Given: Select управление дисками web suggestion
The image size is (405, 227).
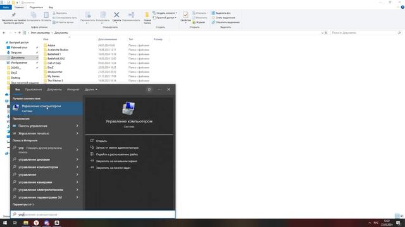Looking at the screenshot, I should click(x=34, y=160).
